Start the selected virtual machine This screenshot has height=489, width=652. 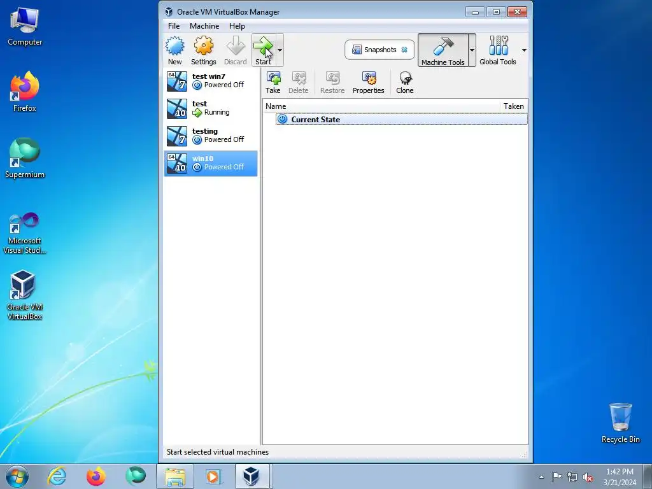(x=263, y=50)
